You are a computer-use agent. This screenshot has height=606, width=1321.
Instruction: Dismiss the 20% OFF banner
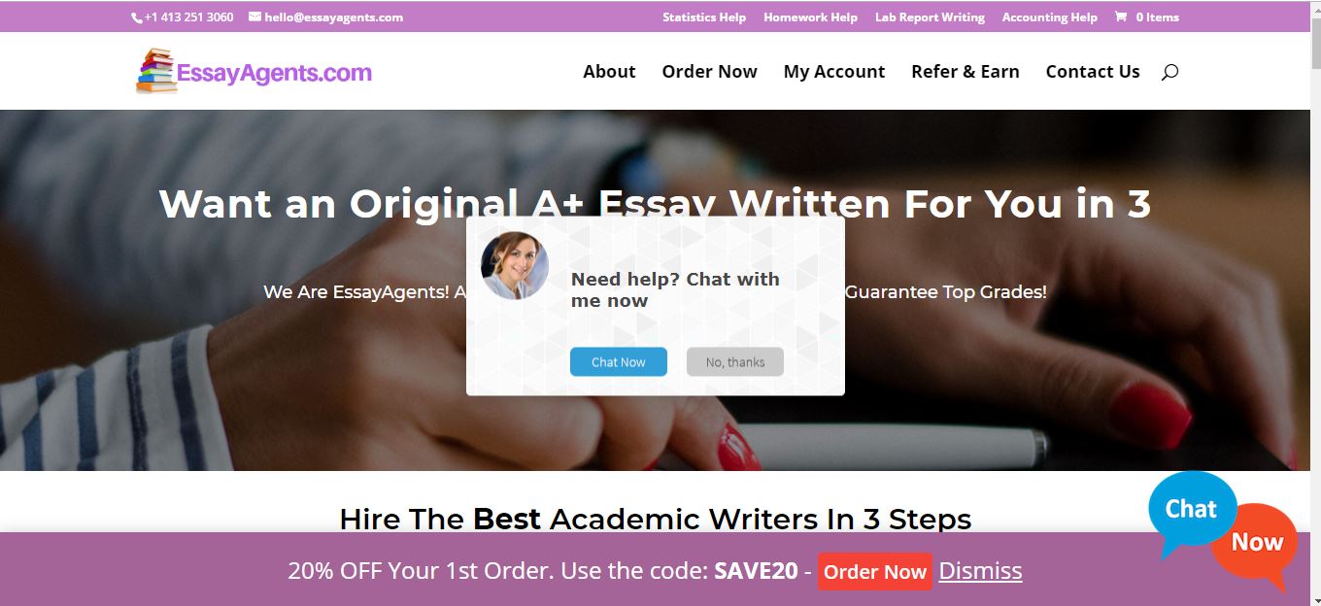pyautogui.click(x=980, y=570)
